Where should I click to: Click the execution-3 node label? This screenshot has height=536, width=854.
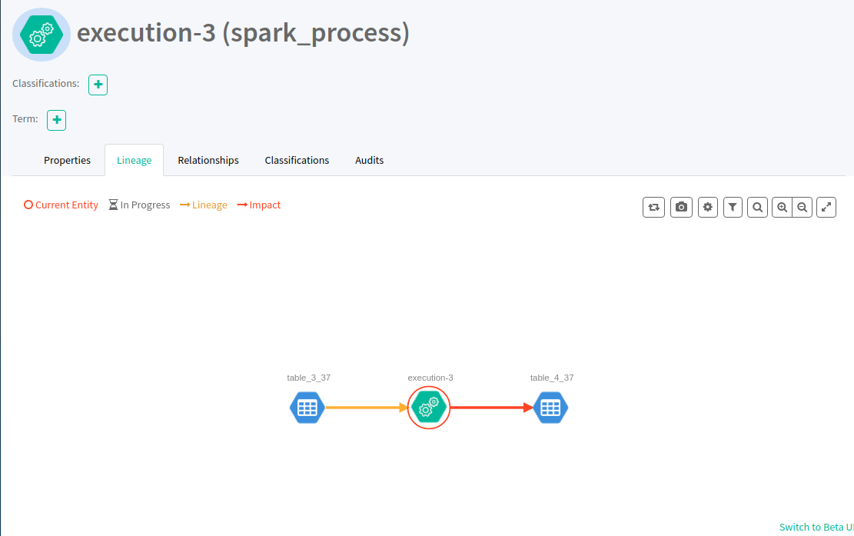tap(430, 378)
